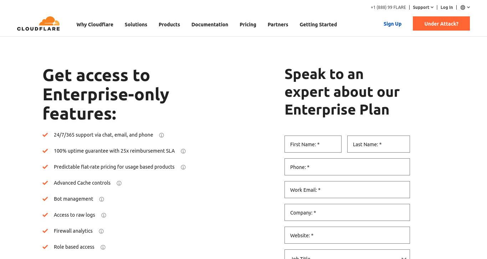Open the globe language selector
Viewport: 487px width, 259px height.
465,7
